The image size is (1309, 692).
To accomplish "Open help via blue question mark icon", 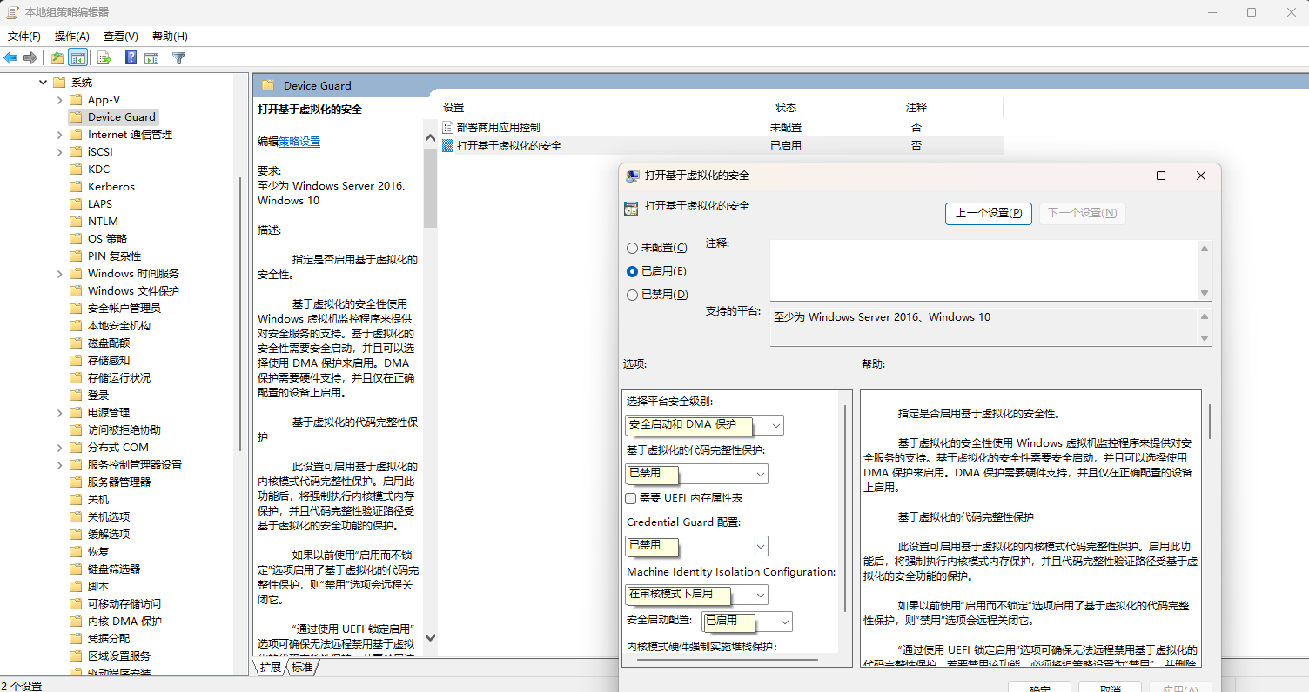I will pyautogui.click(x=131, y=58).
